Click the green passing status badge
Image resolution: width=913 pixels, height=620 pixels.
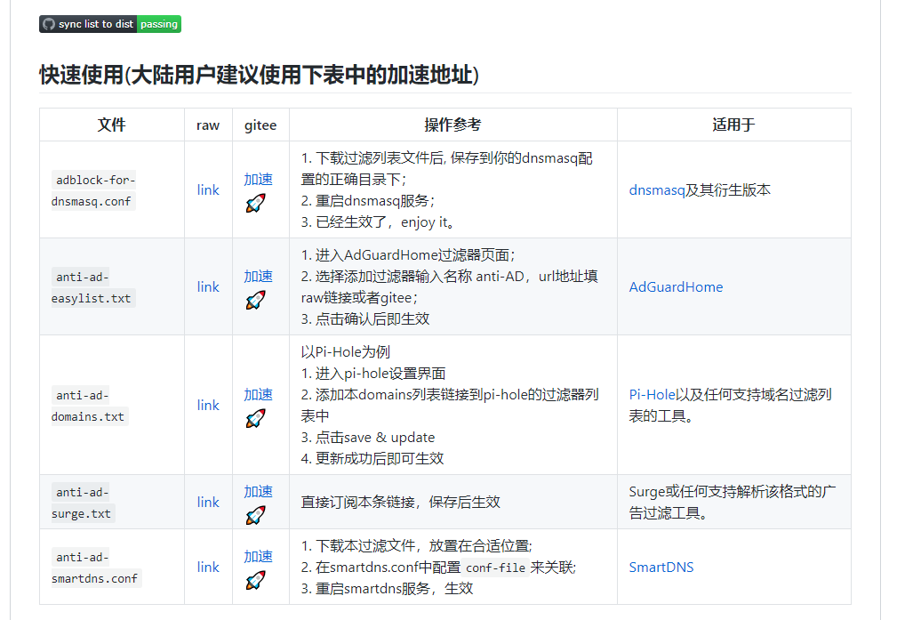tap(159, 24)
